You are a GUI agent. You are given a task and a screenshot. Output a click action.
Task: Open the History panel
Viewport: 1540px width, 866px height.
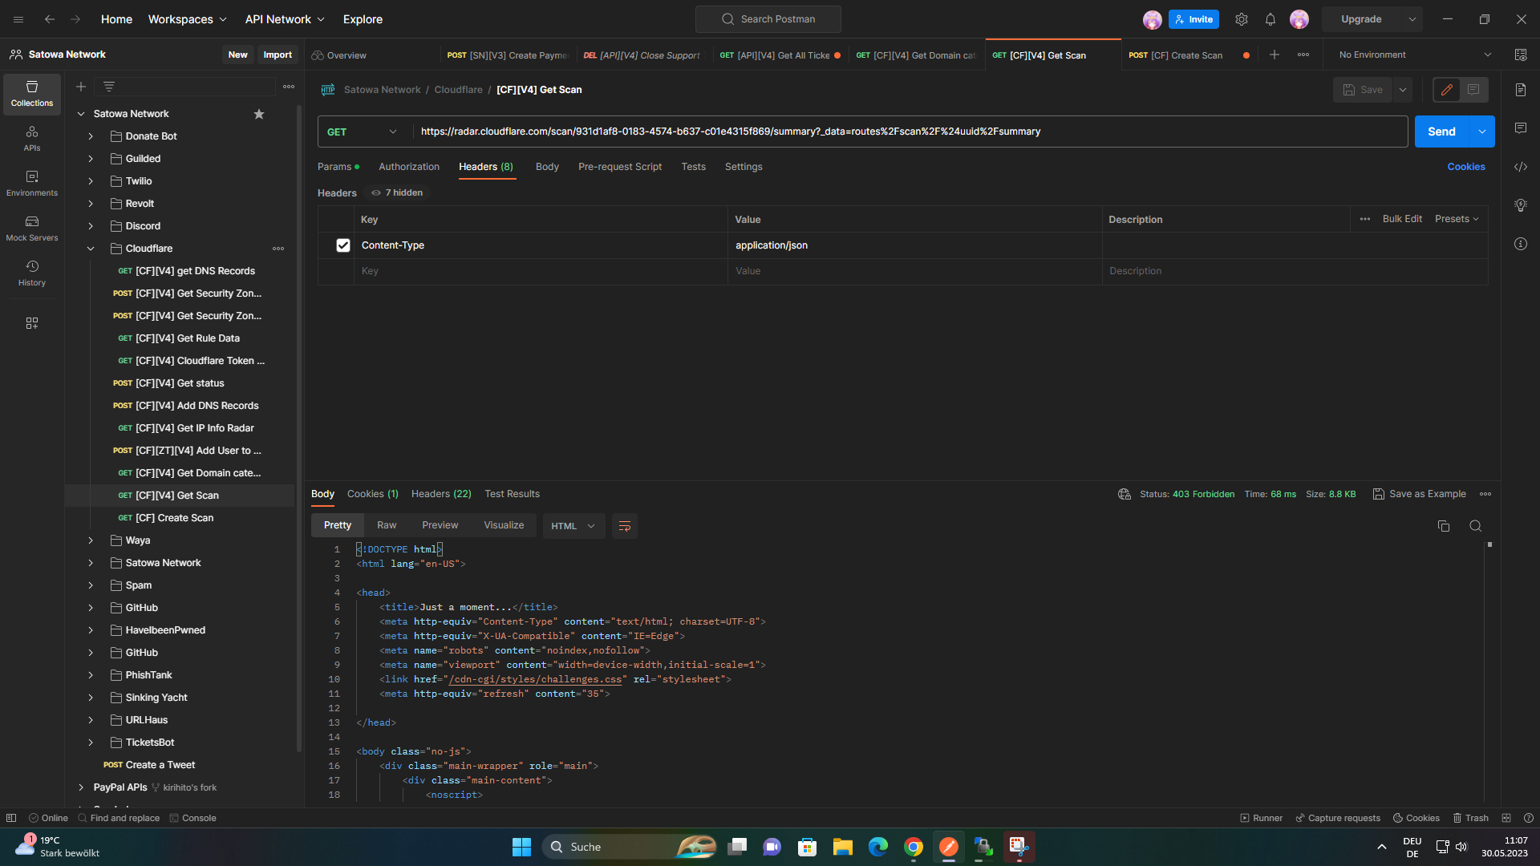click(x=32, y=273)
